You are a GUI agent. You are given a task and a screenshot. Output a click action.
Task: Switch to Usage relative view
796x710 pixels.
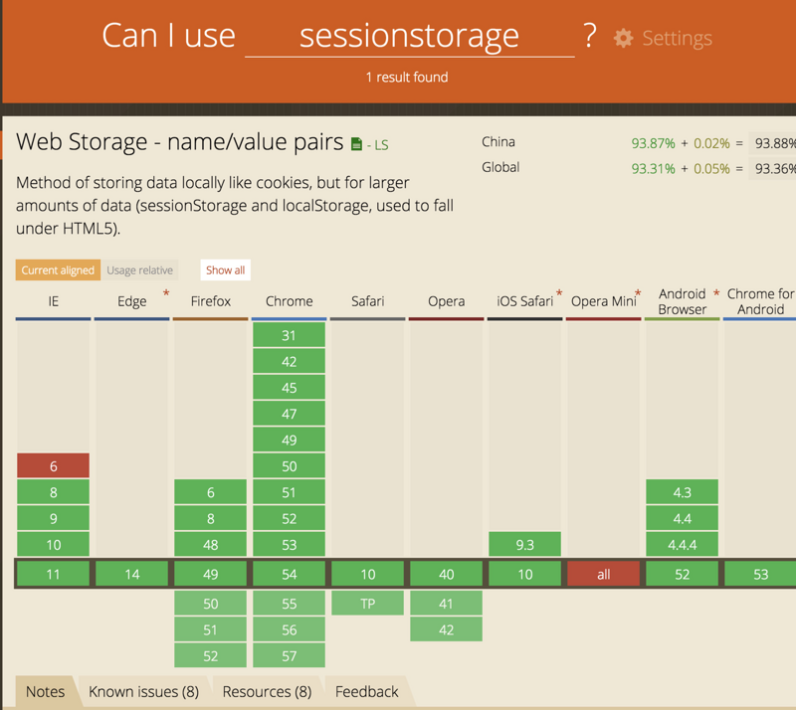pyautogui.click(x=139, y=270)
